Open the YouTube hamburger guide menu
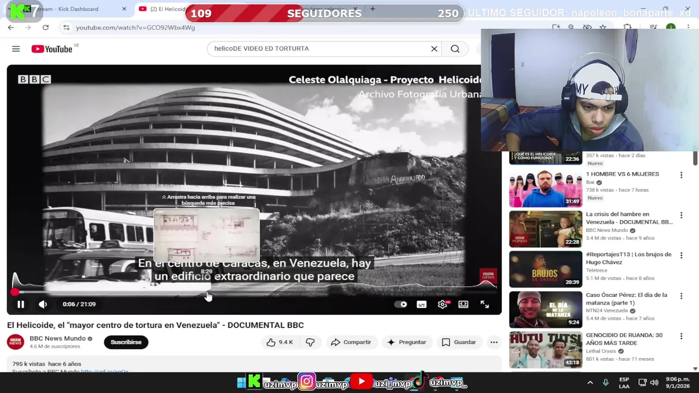This screenshot has width=699, height=393. coord(16,49)
